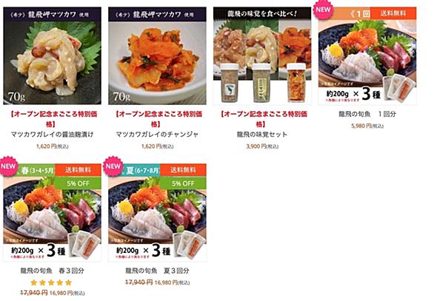Image resolution: width=434 pixels, height=301 pixels.
Task: Click the five-star rating under 春3回分
Action: click(x=51, y=283)
